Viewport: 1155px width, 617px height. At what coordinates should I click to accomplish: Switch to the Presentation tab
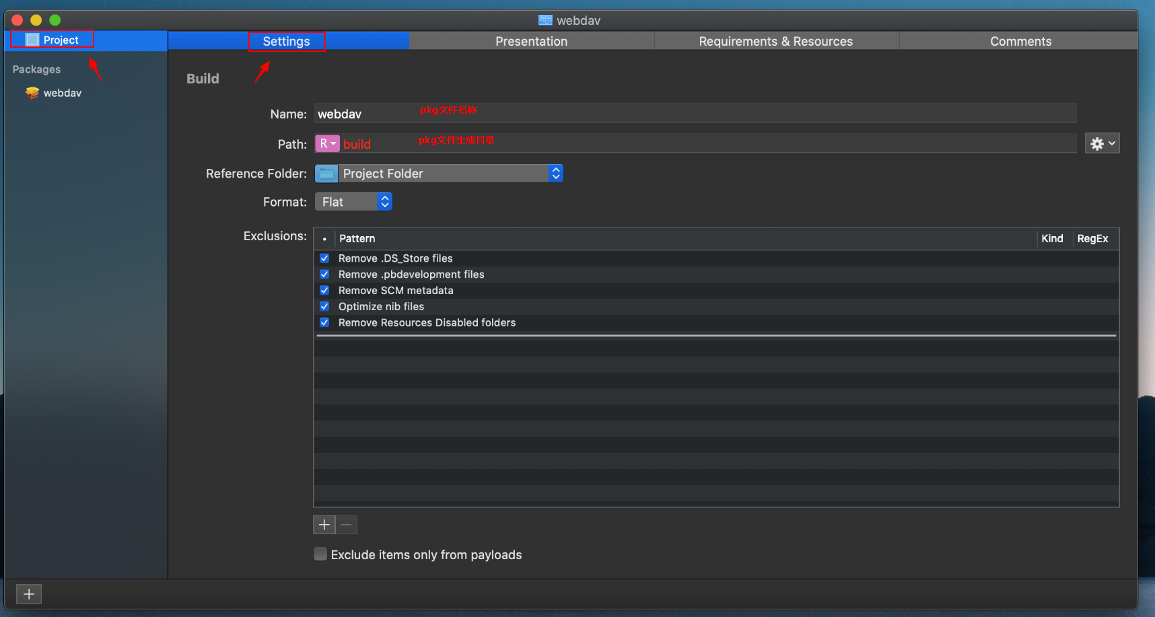[x=532, y=41]
